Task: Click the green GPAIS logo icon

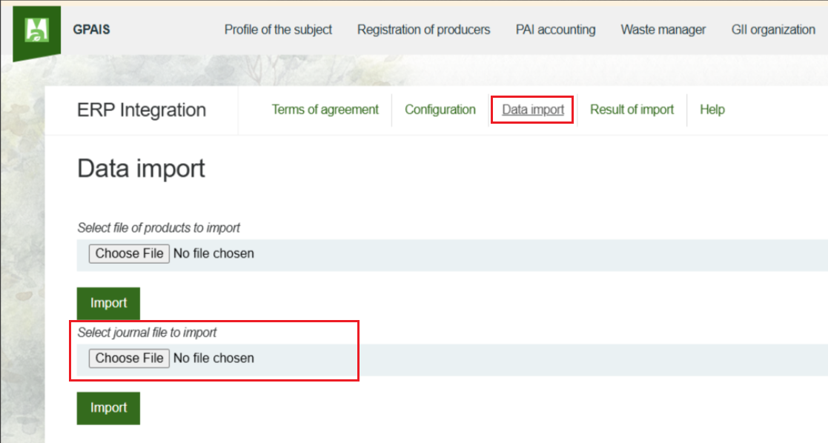Action: click(x=36, y=31)
